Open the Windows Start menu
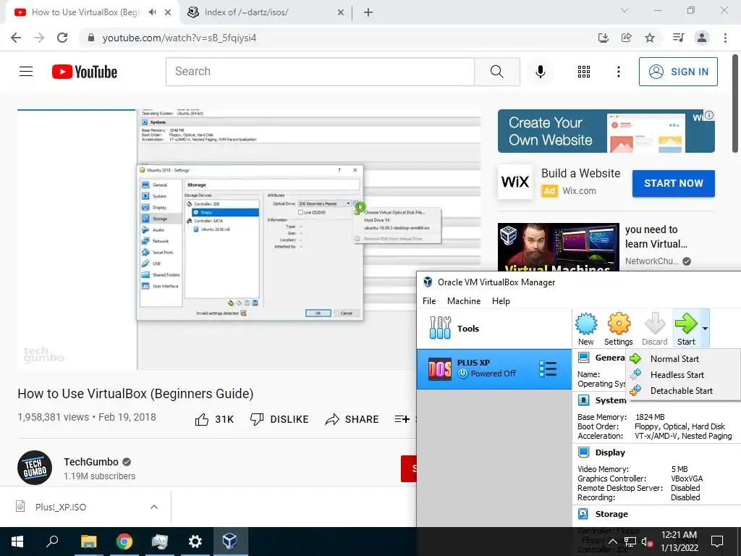The image size is (741, 556). pos(17,542)
